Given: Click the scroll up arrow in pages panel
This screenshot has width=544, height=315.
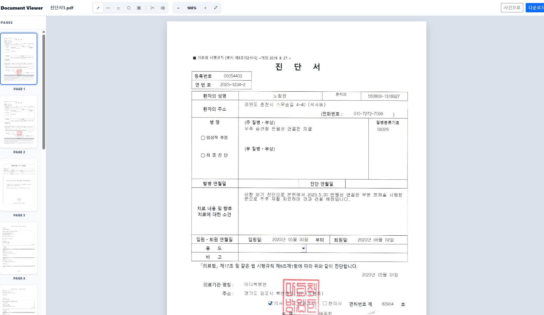Looking at the screenshot, I should click(x=44, y=32).
